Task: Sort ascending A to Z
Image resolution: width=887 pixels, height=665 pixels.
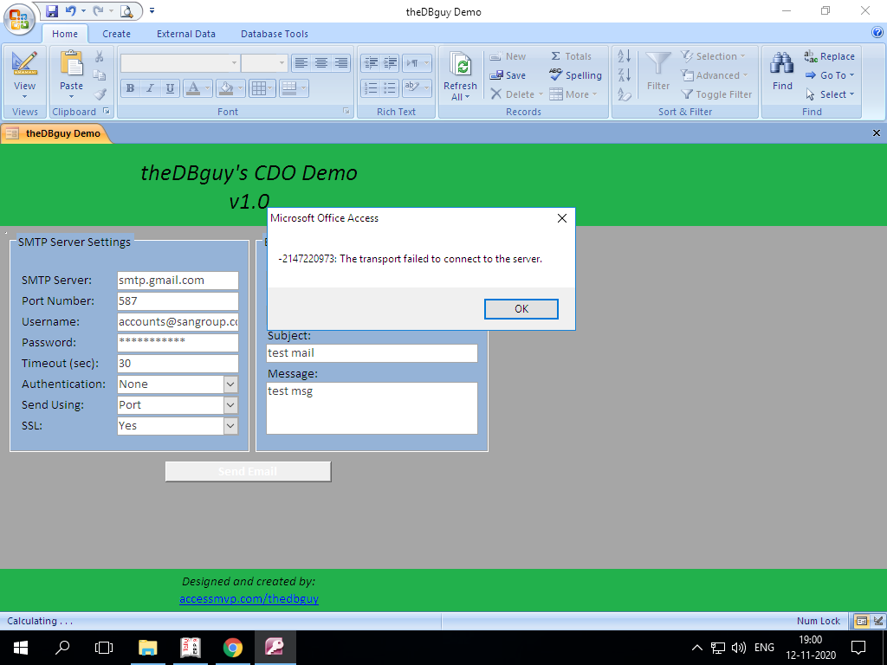Action: (x=625, y=56)
